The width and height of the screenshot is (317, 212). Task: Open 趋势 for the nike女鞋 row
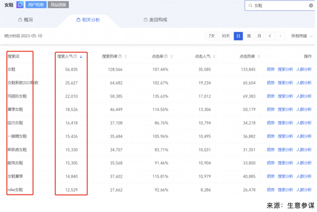(271, 190)
